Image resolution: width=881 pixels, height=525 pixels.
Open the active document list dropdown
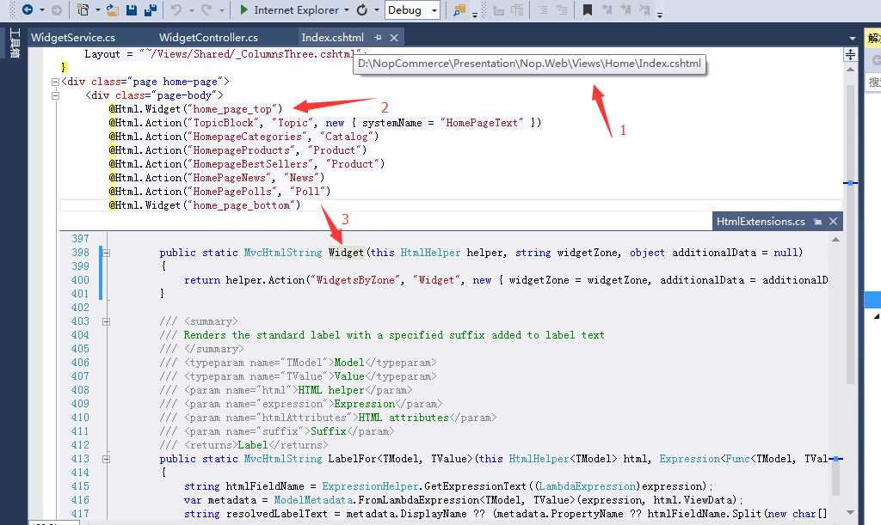853,38
